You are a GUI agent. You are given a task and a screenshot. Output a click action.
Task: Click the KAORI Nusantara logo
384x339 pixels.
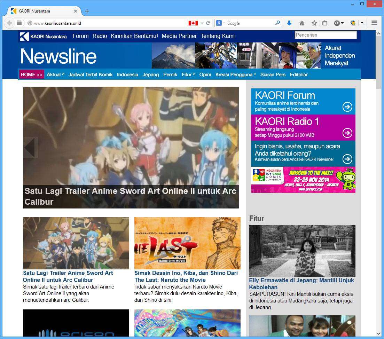(x=44, y=37)
